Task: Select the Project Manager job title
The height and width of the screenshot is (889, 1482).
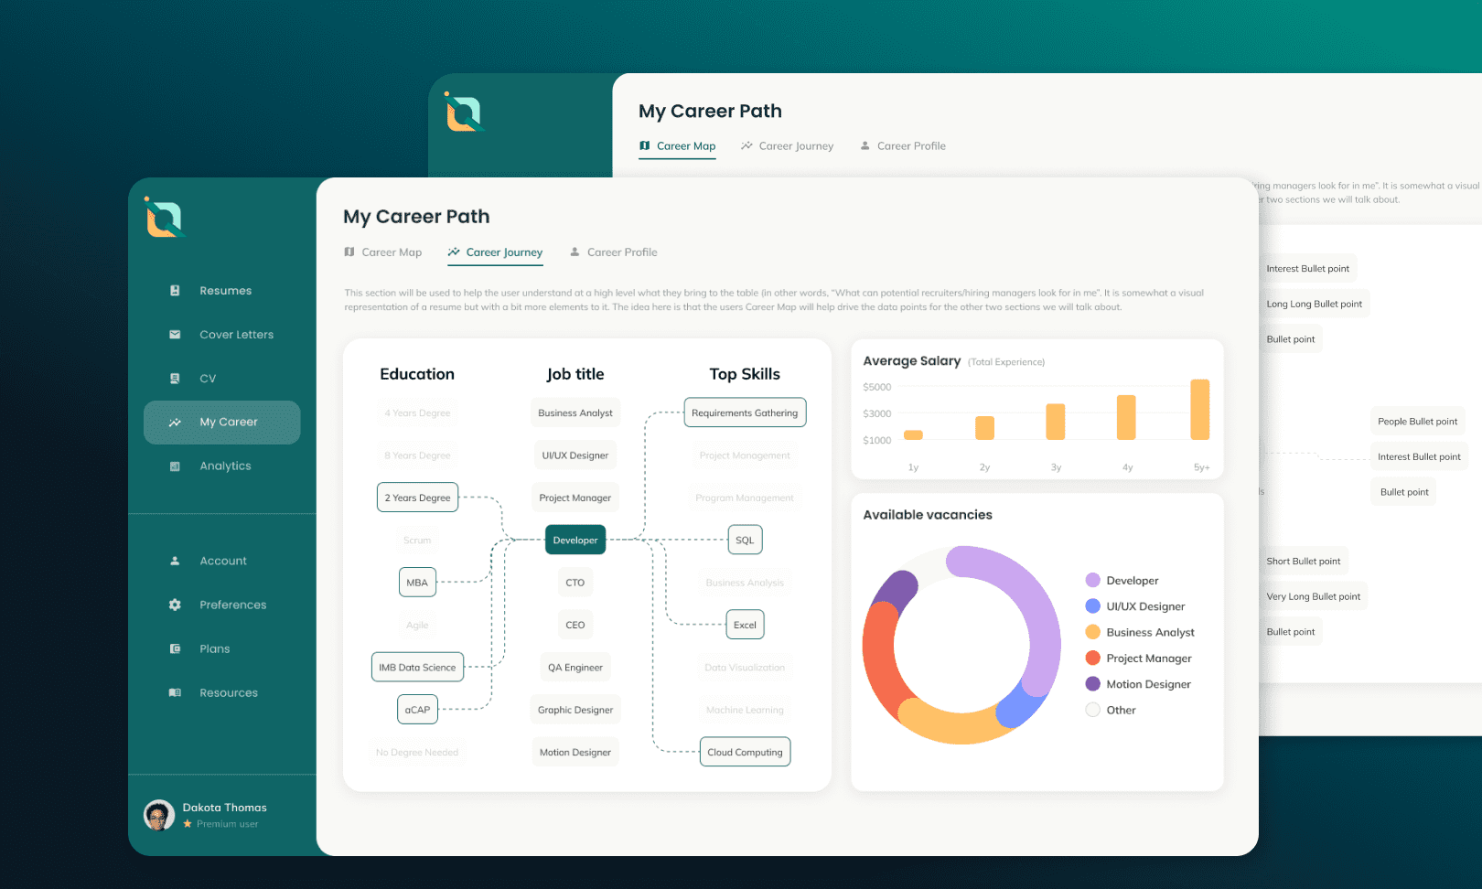Action: 575,498
